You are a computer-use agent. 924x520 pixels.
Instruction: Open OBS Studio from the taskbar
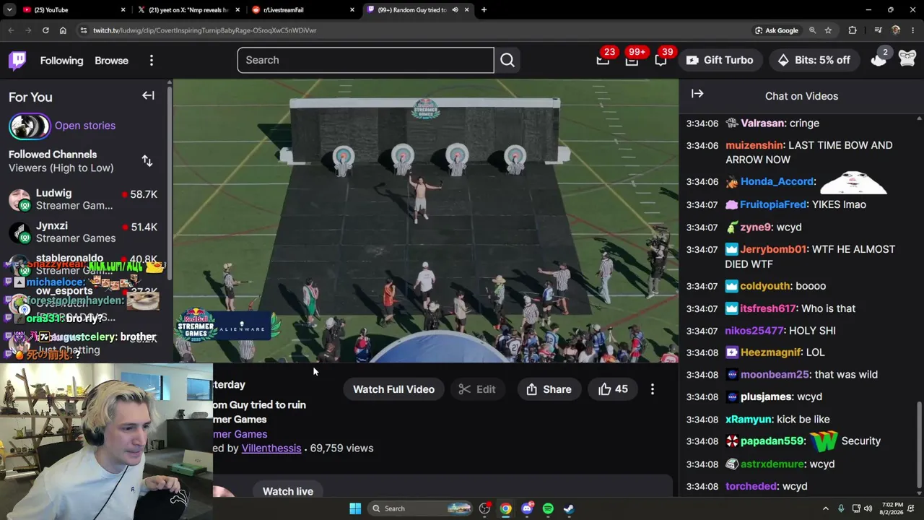coord(485,508)
